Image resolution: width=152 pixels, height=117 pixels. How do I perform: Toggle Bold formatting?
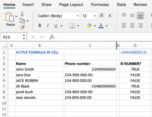[x=40, y=25]
